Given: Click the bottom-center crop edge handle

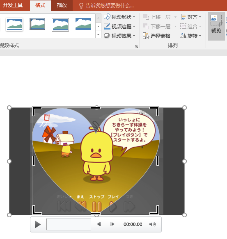Looking at the screenshot, I should pyautogui.click(x=96, y=214).
